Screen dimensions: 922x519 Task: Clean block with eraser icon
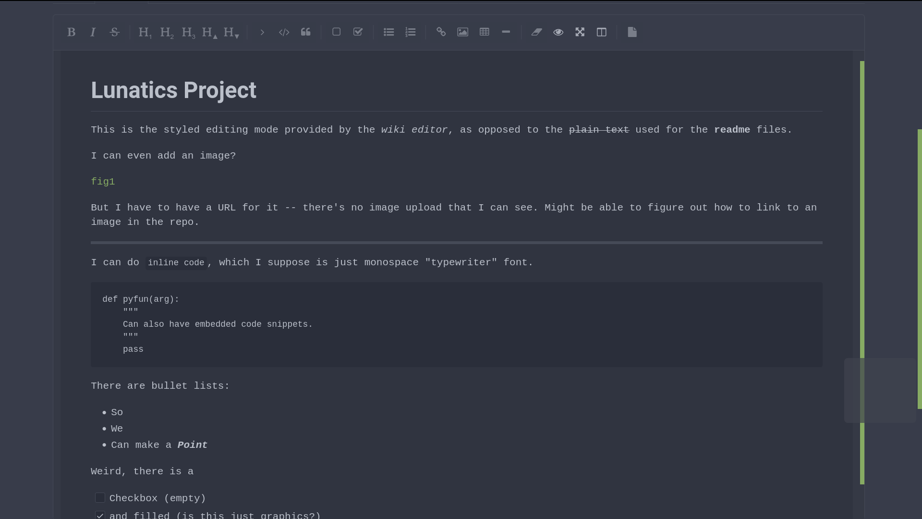[x=536, y=32]
